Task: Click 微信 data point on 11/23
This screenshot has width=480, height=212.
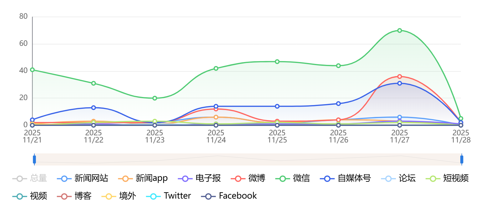Action: pyautogui.click(x=155, y=98)
